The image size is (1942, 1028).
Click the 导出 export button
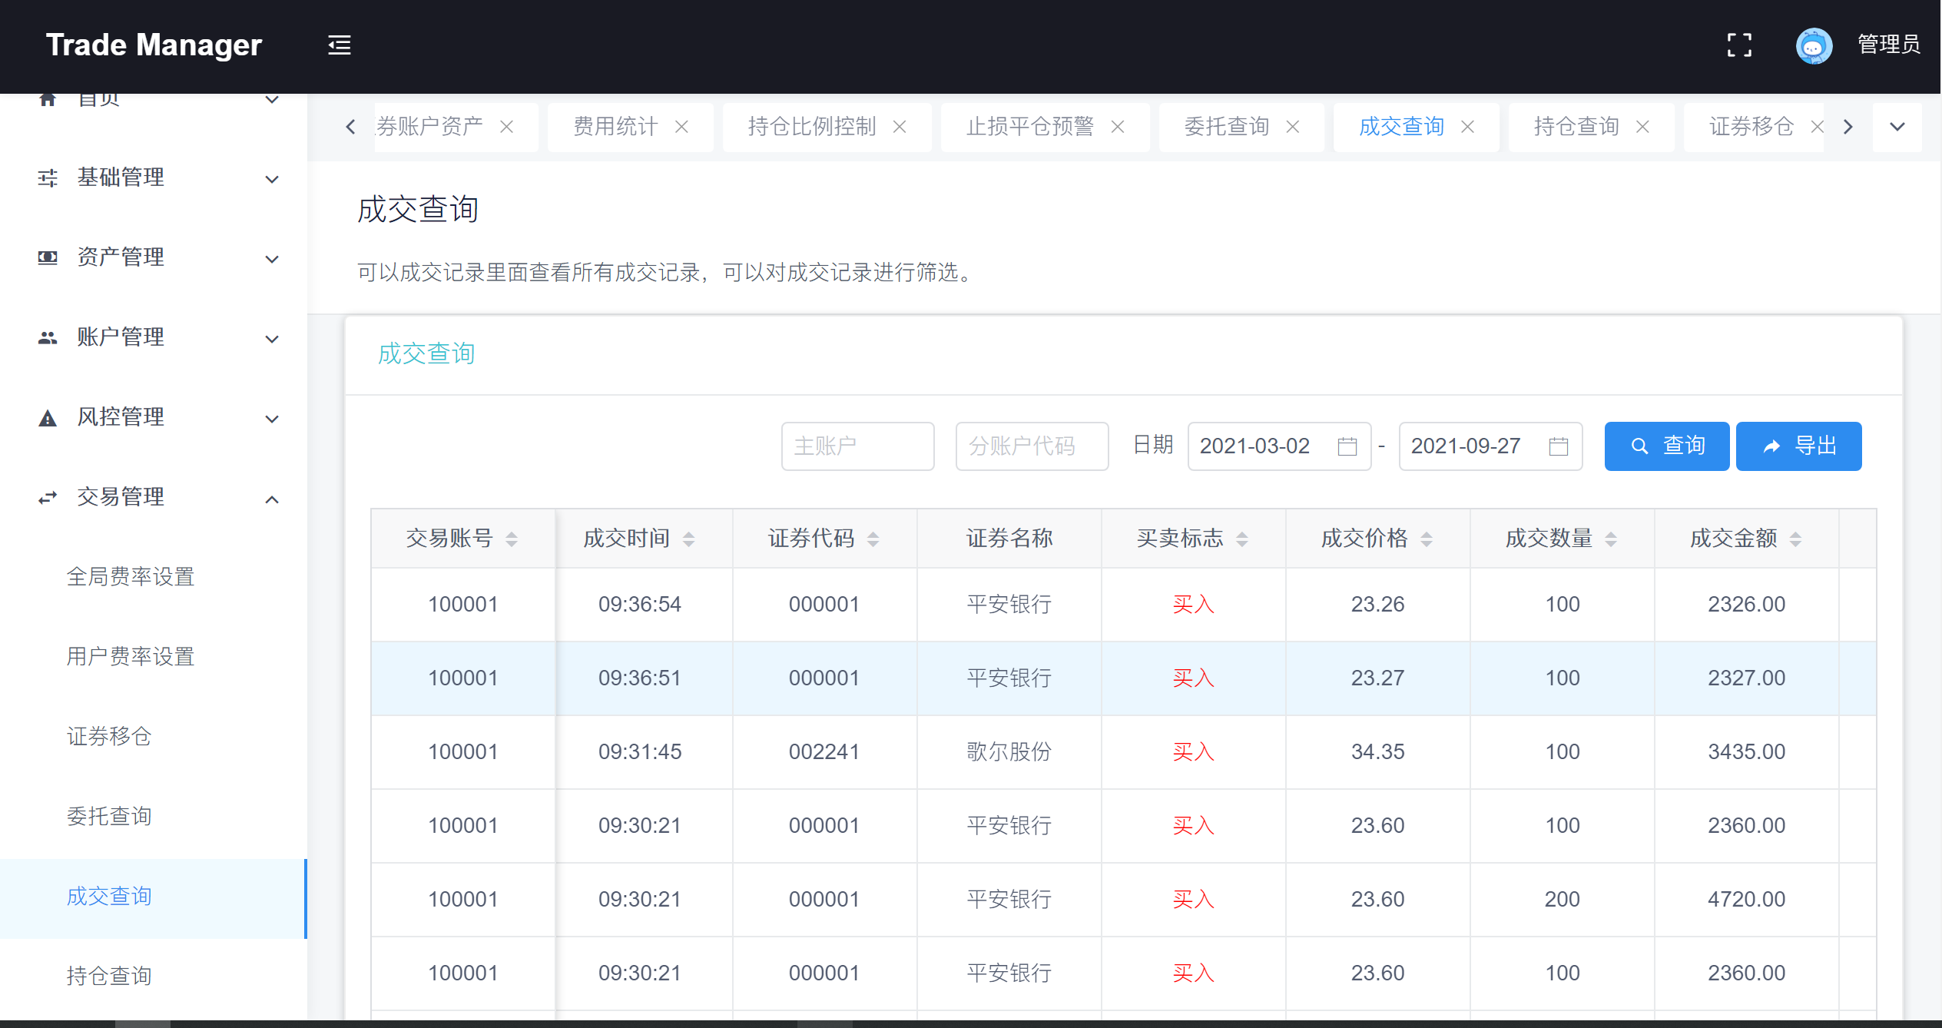coord(1798,446)
